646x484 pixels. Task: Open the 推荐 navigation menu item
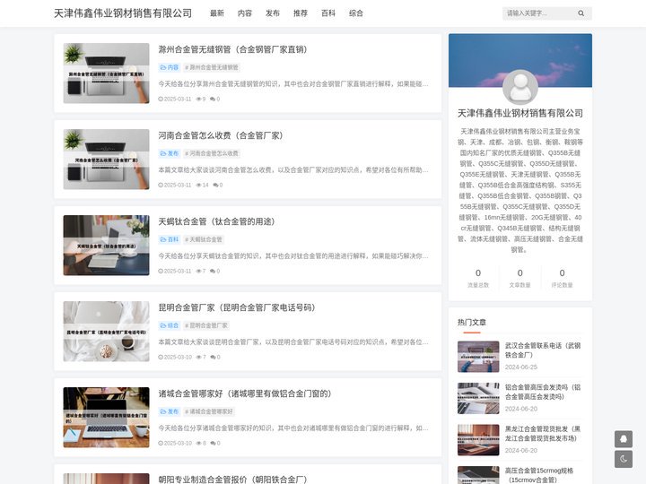[x=301, y=13]
